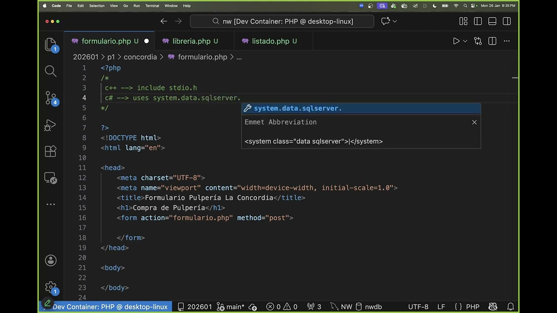557x313 pixels.
Task: Open Source Control view with badge 4
Action: [x=51, y=99]
